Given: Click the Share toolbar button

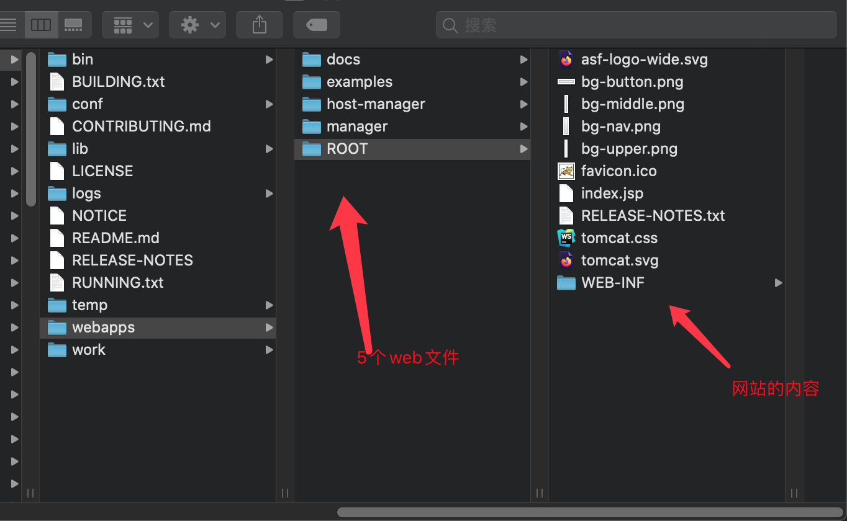Looking at the screenshot, I should click(x=260, y=25).
